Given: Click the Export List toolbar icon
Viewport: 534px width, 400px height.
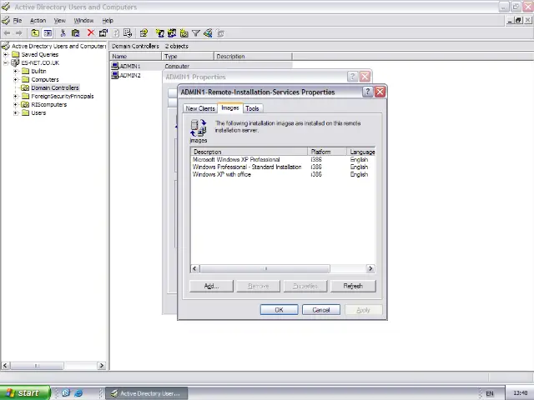Looking at the screenshot, I should (x=128, y=33).
